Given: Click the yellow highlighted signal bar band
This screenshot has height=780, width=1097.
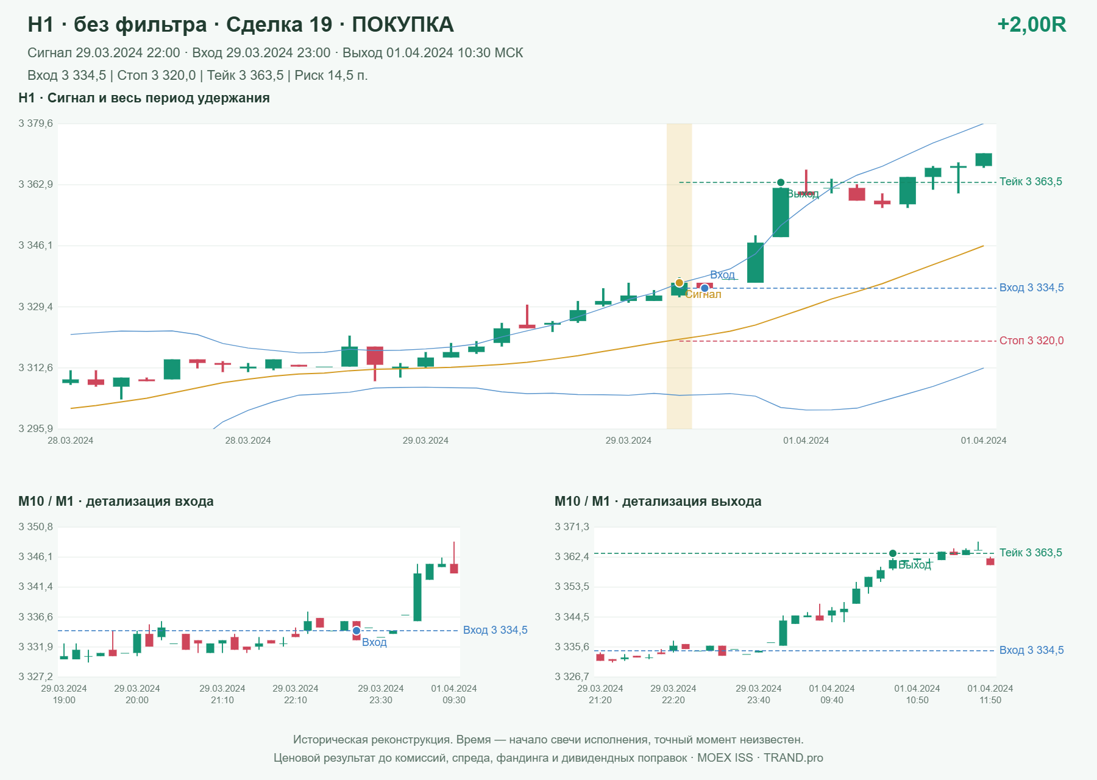Looking at the screenshot, I should click(679, 276).
